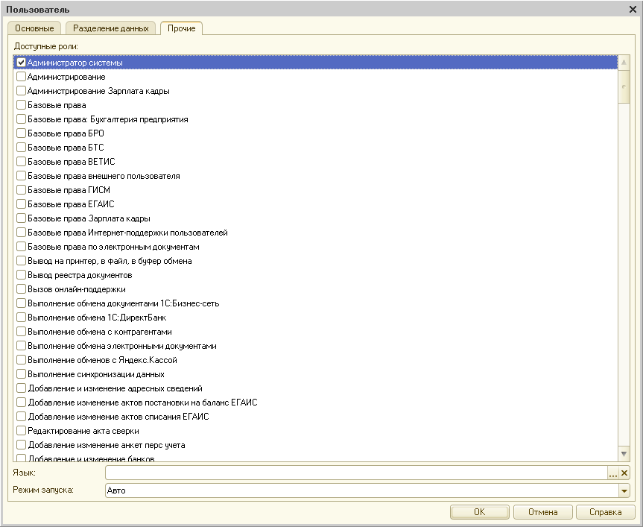Image resolution: width=643 pixels, height=527 pixels.
Task: Check the Администрирование role checkbox
Action: (x=21, y=77)
